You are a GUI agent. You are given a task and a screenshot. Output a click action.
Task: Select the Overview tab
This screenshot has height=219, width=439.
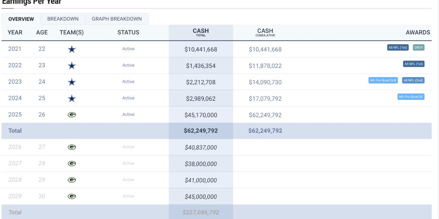tap(21, 19)
